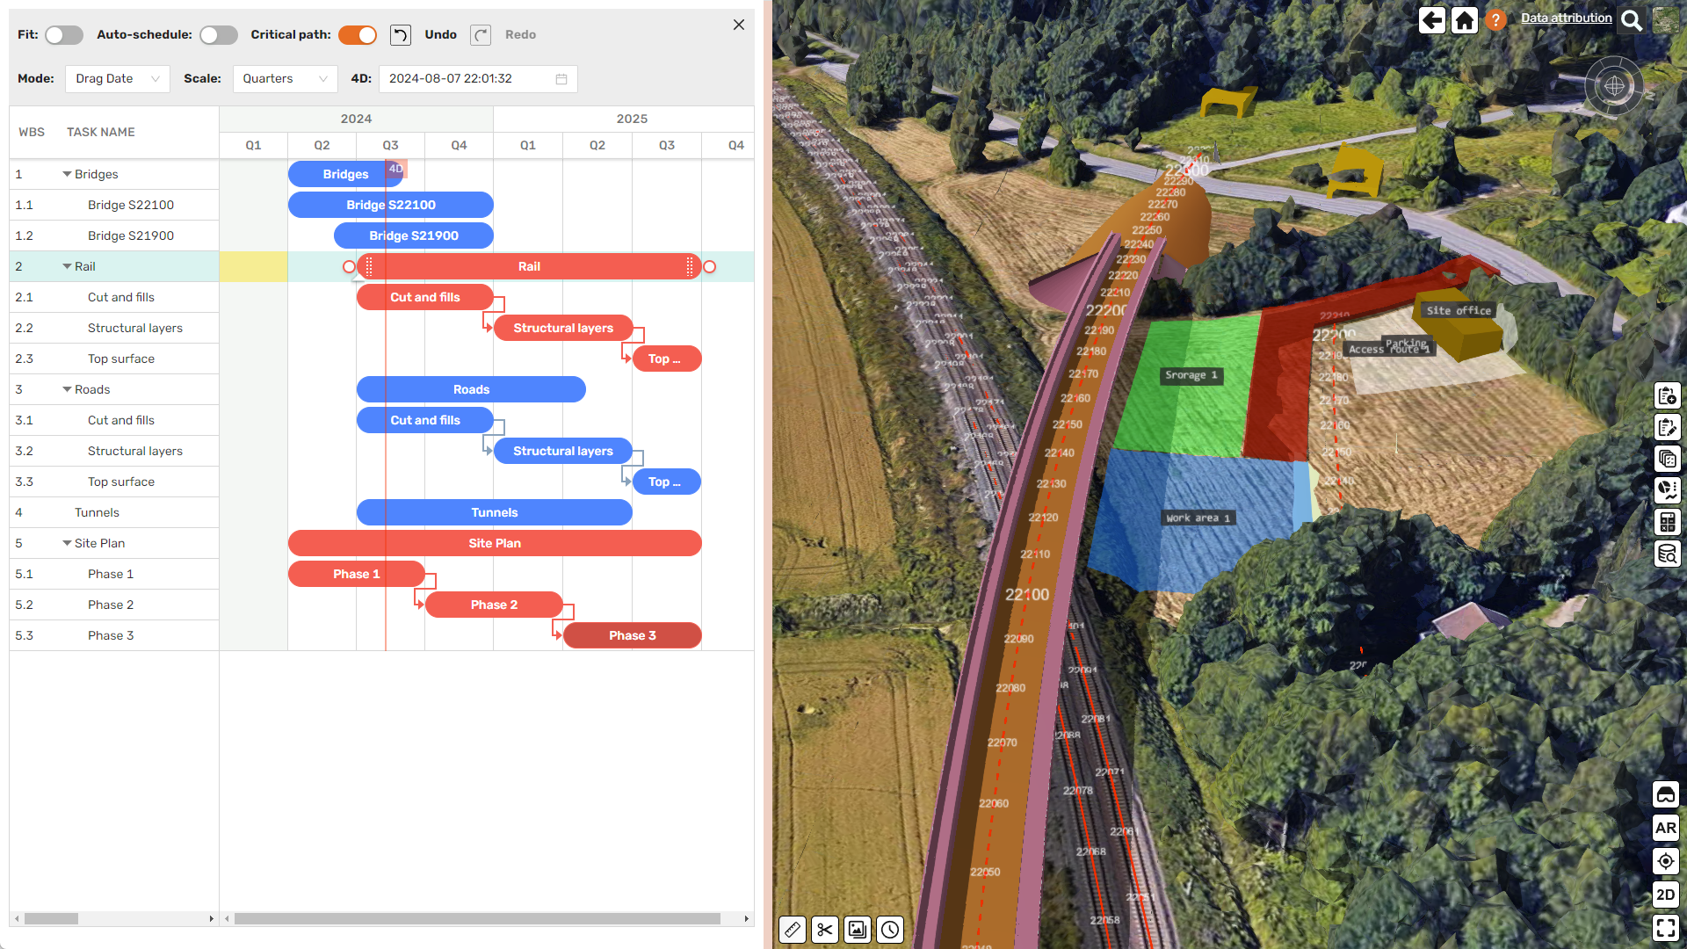Click the back arrow icon in map toolbar
Screen dimensions: 1687x949
pos(1432,20)
